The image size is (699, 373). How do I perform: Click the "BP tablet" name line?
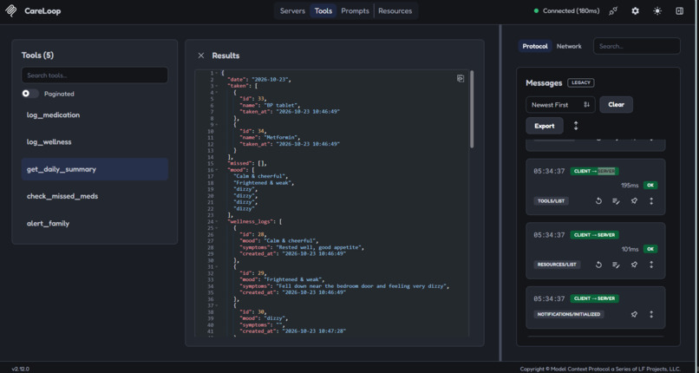click(271, 105)
